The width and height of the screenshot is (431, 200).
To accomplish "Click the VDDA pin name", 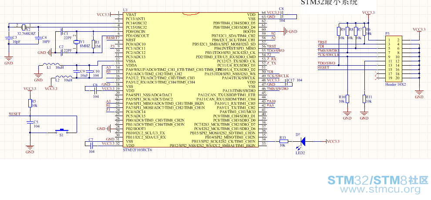I will 131,65.
